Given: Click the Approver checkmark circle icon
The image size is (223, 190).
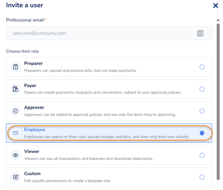Looking at the screenshot, I should [15, 111].
